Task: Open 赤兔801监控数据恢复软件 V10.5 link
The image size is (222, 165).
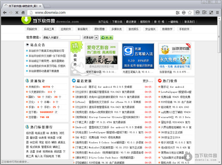Action: coord(114,97)
